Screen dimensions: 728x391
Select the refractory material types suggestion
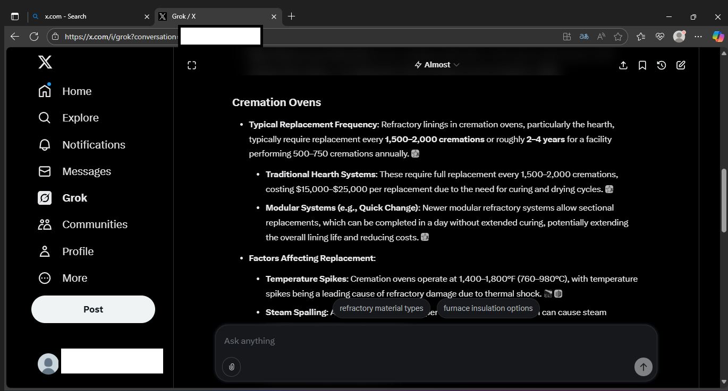381,308
